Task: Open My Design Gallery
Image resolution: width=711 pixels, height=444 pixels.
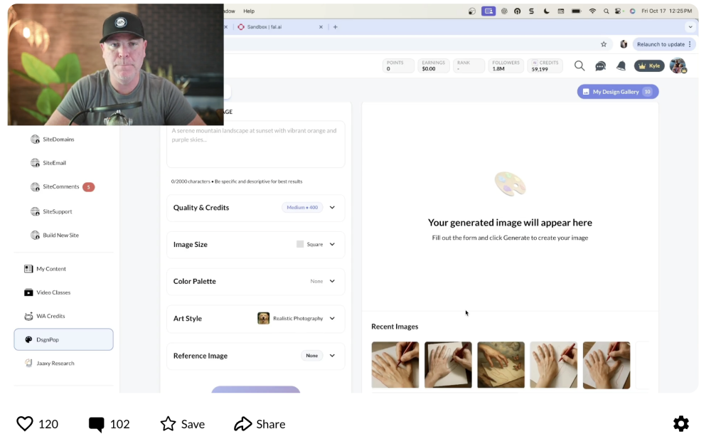Action: pos(617,92)
